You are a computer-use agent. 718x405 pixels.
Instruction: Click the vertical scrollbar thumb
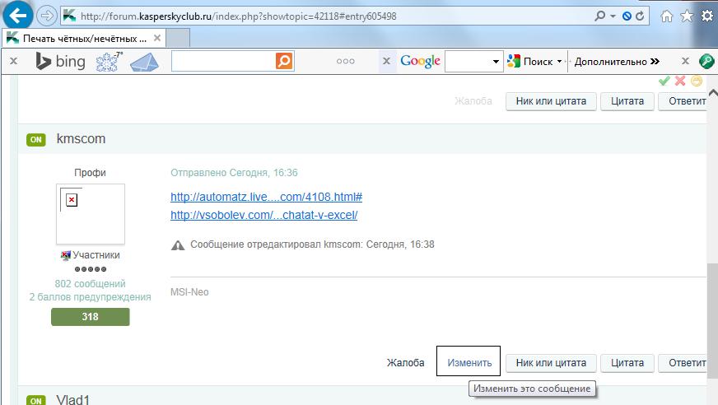click(x=712, y=321)
